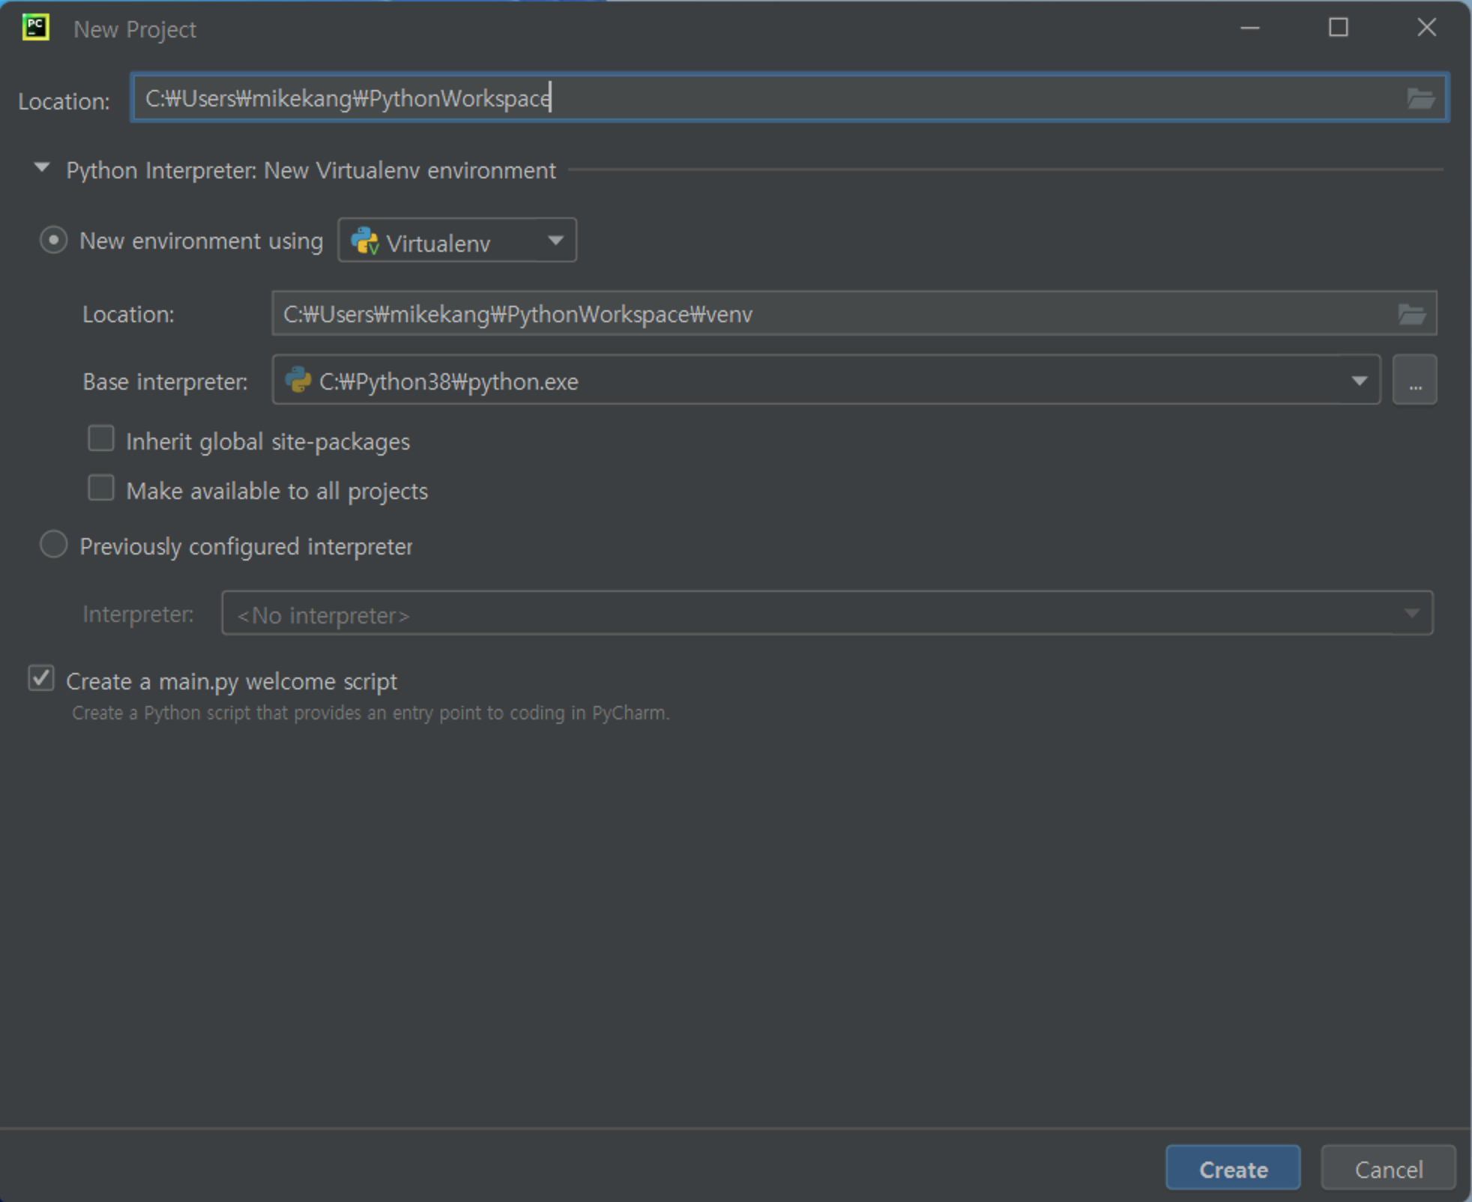Click the project Location folder browse icon
Screen dimensions: 1472x1202
(1420, 98)
